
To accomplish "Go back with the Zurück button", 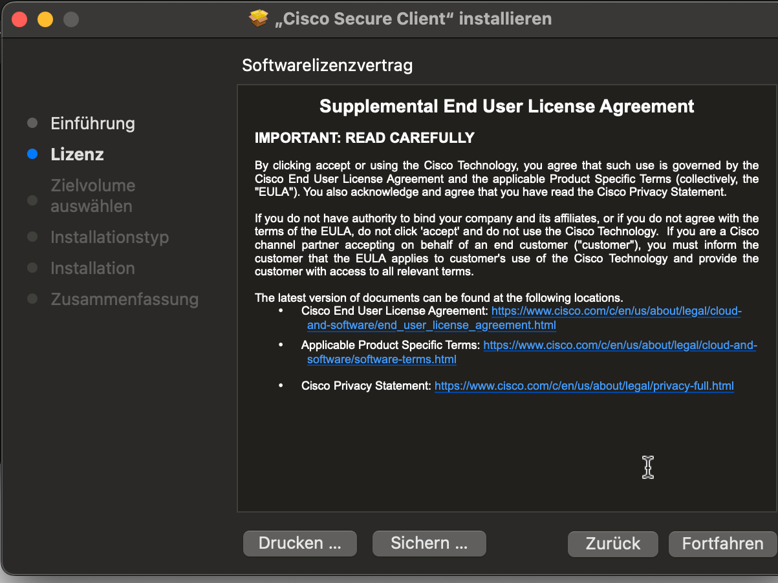I will pyautogui.click(x=612, y=544).
